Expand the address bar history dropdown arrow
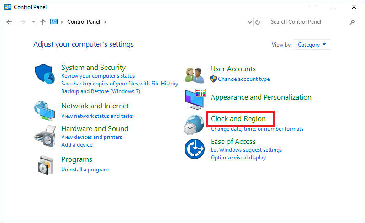This screenshot has width=365, height=223. pos(249,22)
